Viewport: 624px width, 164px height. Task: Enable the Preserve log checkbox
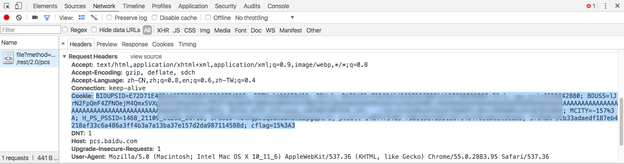pyautogui.click(x=110, y=18)
